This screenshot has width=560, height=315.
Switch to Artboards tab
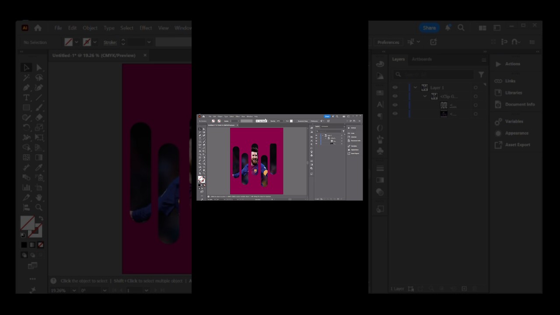point(422,59)
